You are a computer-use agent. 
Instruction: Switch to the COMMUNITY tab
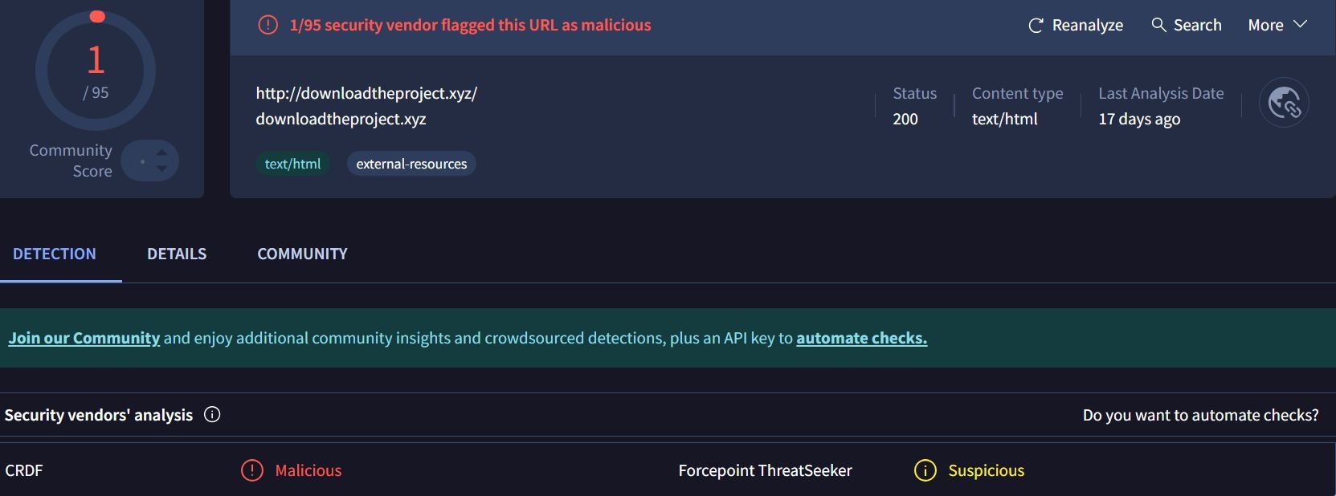[302, 254]
